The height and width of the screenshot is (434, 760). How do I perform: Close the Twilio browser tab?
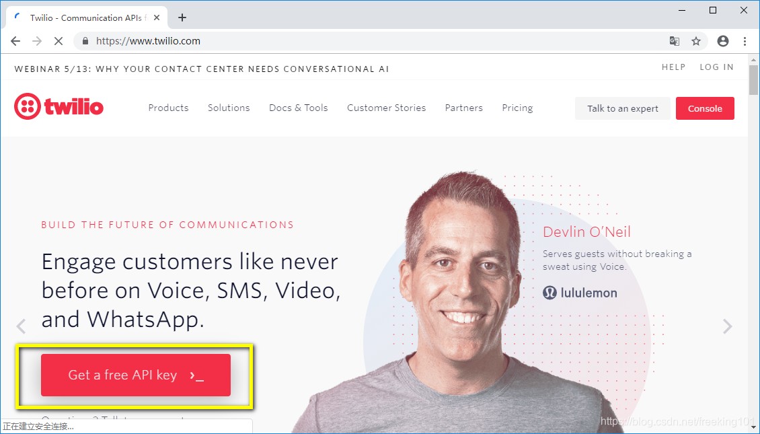tap(157, 18)
